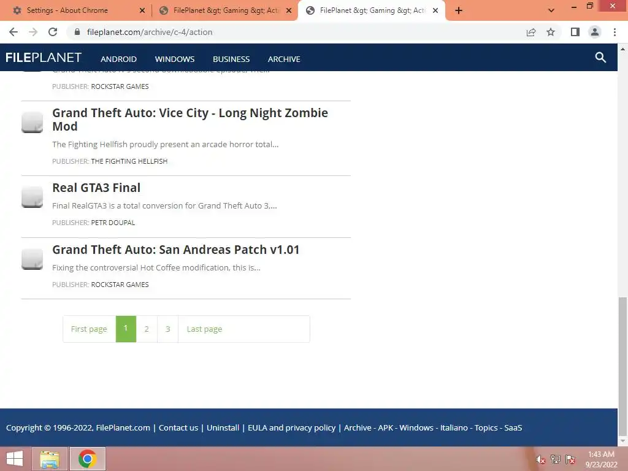
Task: Open APK footer link
Action: pyautogui.click(x=386, y=427)
